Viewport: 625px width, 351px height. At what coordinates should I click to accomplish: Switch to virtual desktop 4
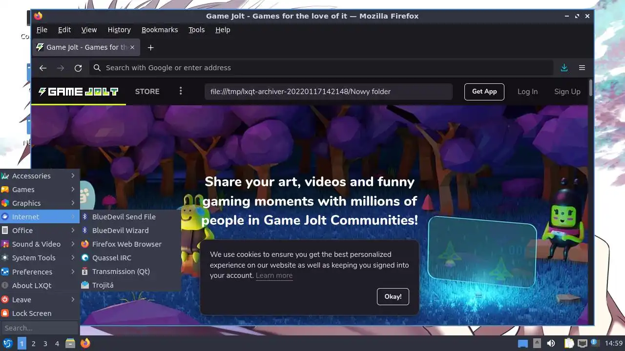(x=57, y=343)
